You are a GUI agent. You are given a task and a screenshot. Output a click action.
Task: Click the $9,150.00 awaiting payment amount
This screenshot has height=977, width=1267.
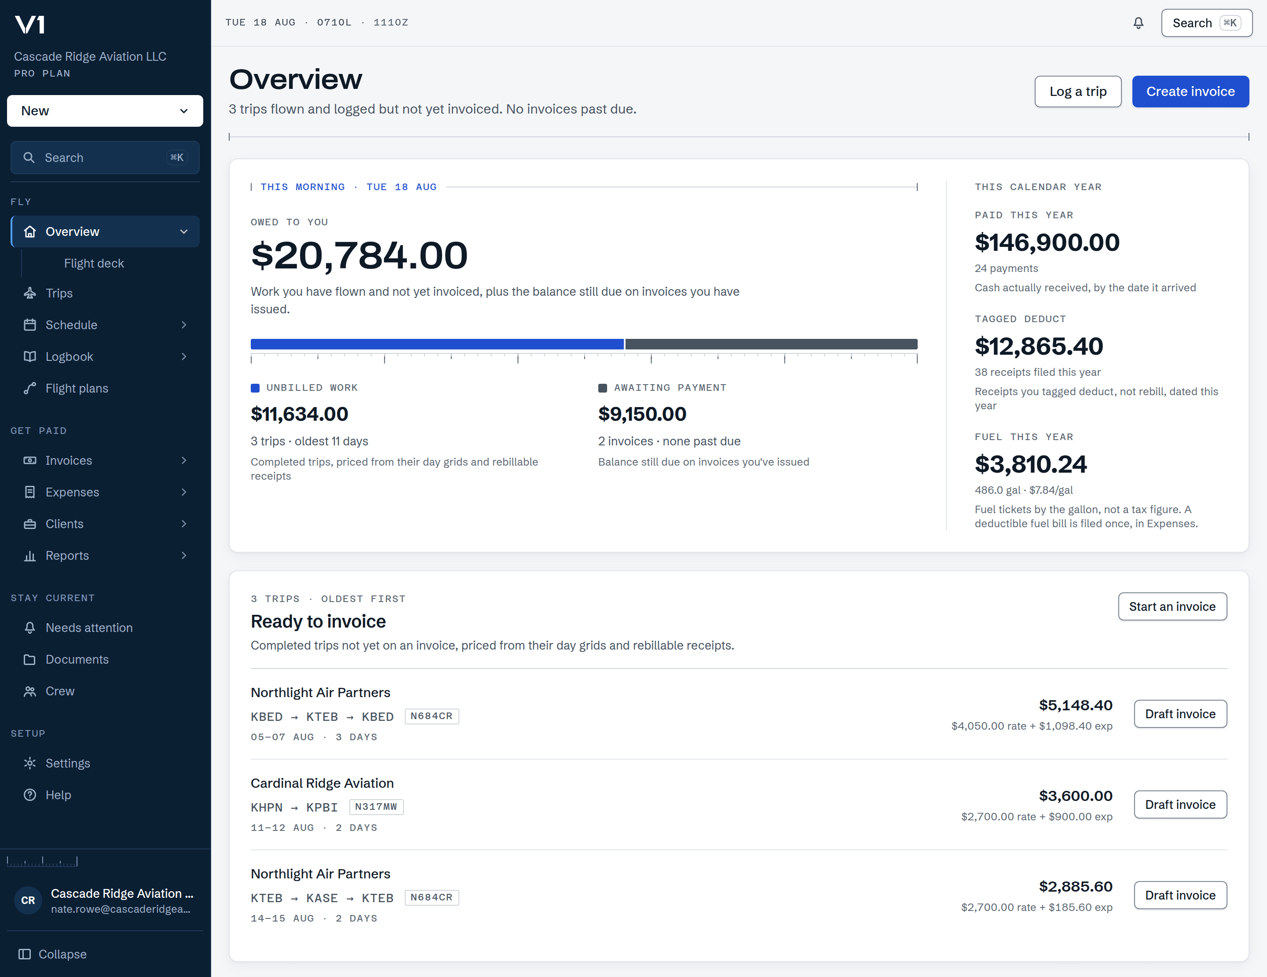[642, 414]
